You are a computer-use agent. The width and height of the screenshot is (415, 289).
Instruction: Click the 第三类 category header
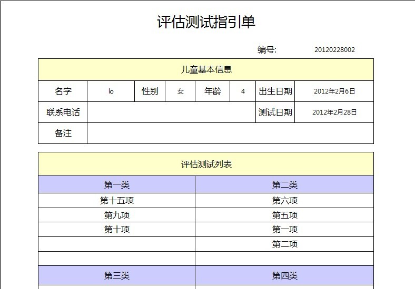[x=117, y=275]
